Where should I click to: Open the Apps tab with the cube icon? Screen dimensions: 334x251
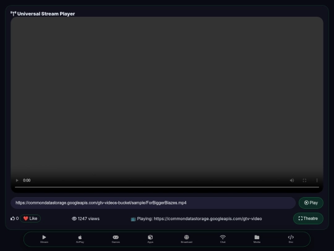click(x=150, y=239)
